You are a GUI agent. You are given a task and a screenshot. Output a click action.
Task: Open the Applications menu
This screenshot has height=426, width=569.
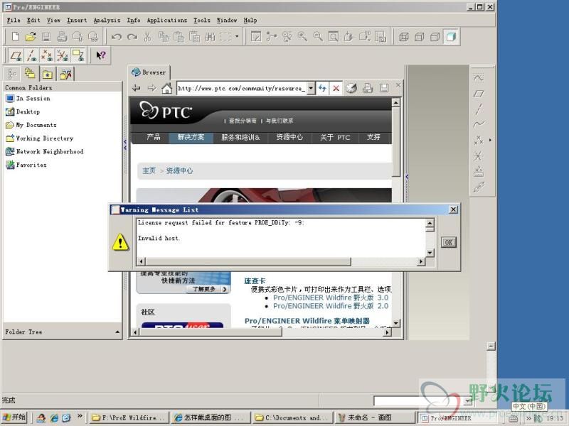pyautogui.click(x=166, y=21)
